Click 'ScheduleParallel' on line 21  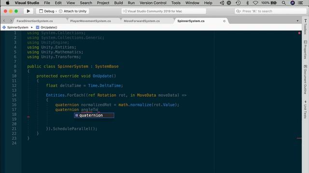click(71, 129)
